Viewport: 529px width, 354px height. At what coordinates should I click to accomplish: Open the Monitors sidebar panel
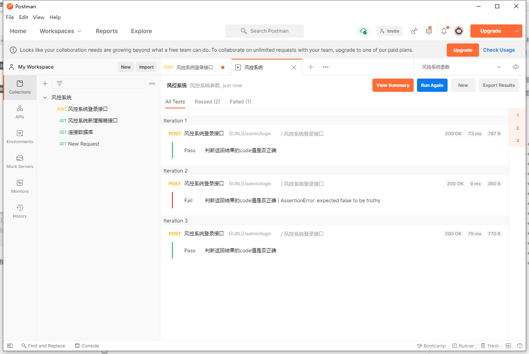click(x=20, y=187)
